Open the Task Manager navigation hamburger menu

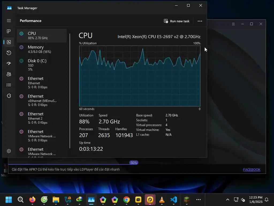coord(9,21)
